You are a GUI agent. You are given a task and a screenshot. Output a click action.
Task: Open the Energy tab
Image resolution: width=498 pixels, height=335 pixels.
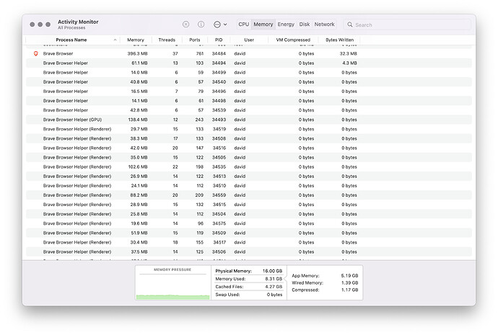point(286,24)
